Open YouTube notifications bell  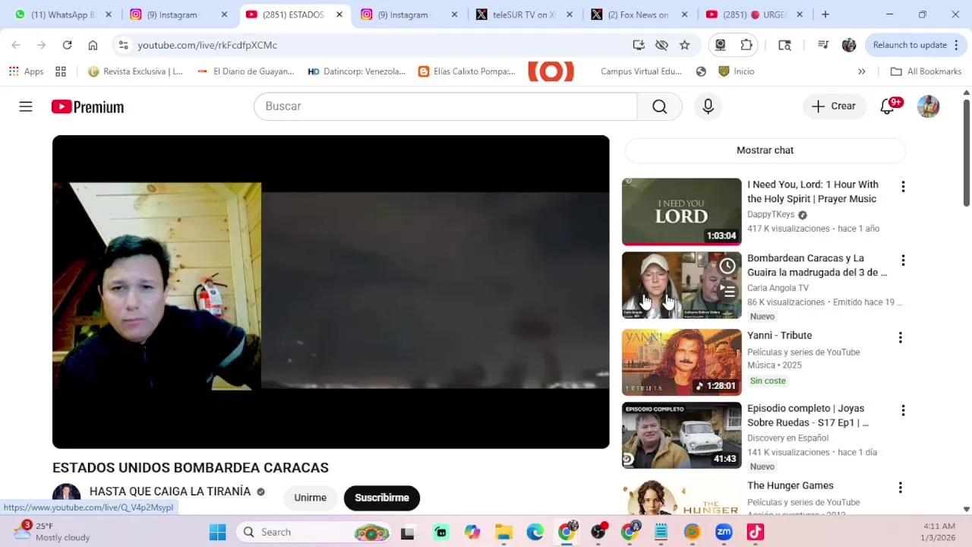(888, 106)
